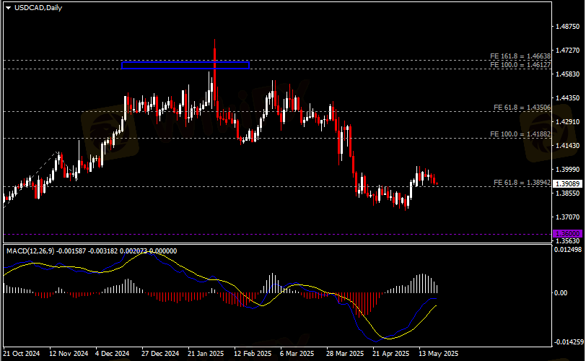Click the 21 Oct 2024 date label
586x361 pixels.
point(22,353)
